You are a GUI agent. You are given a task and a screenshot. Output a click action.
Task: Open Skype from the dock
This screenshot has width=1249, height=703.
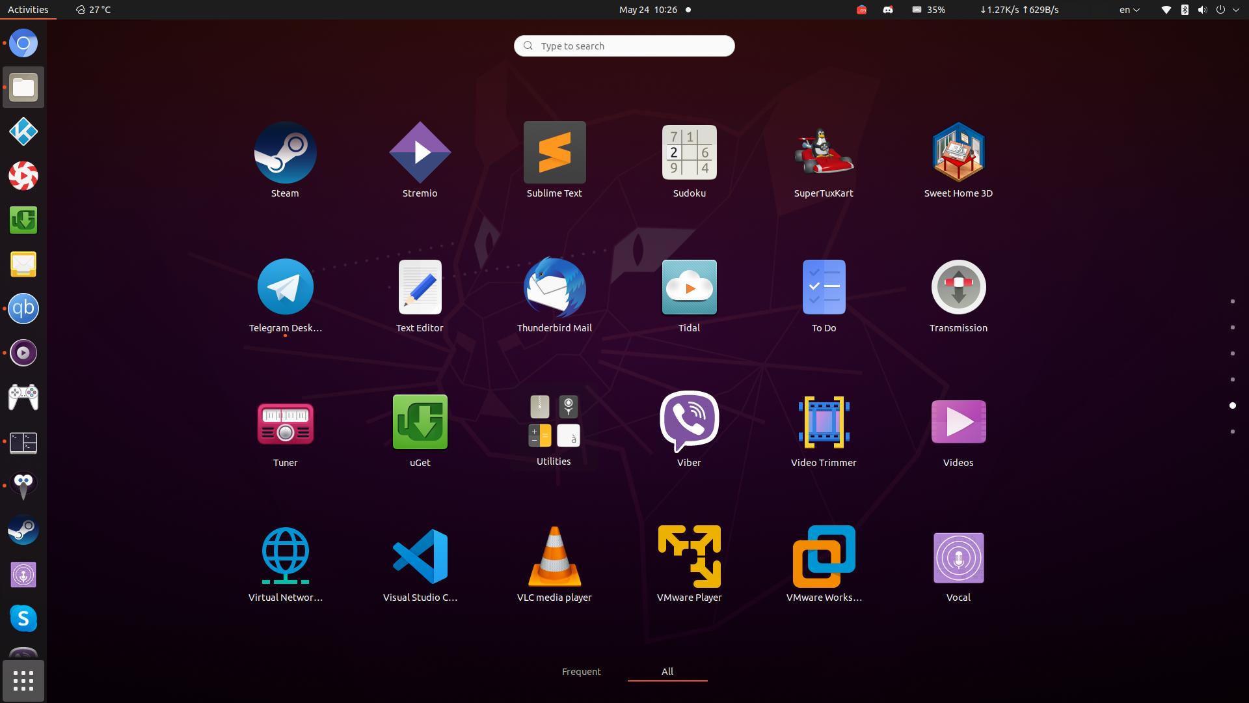click(23, 618)
